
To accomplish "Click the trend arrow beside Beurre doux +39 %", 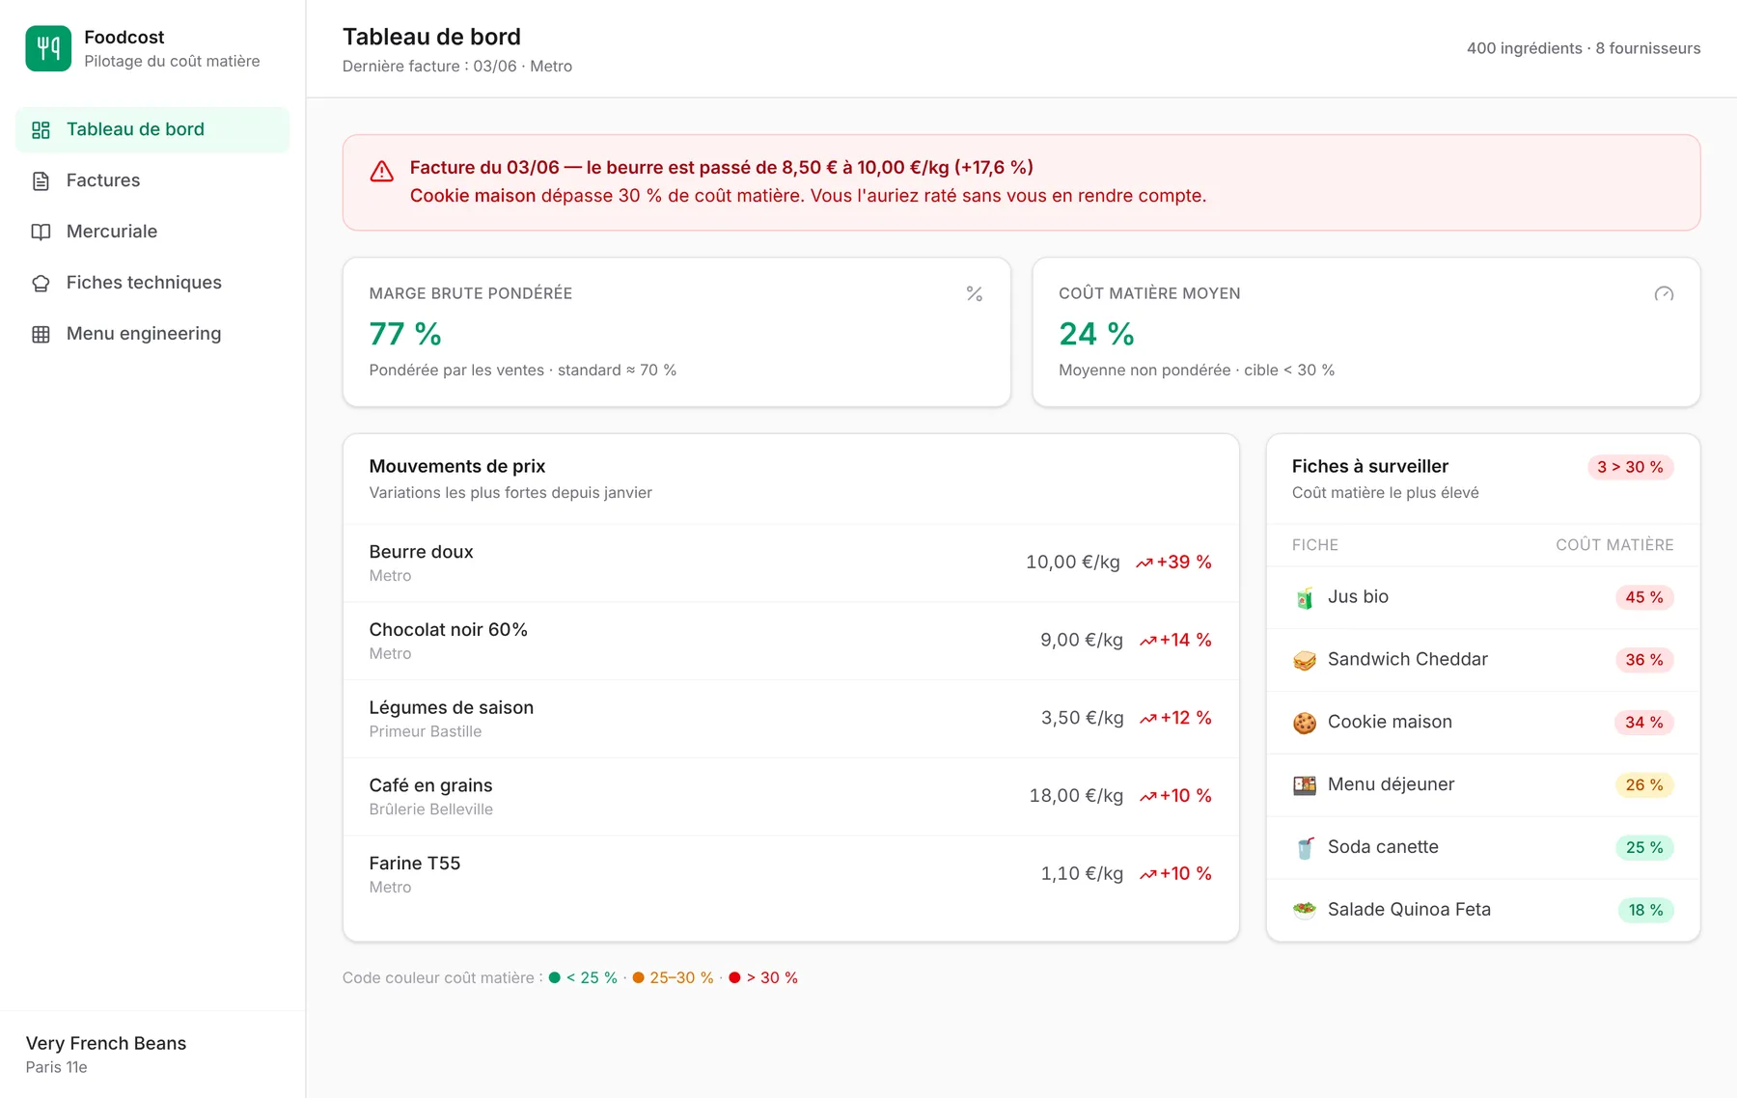I will pyautogui.click(x=1144, y=563).
